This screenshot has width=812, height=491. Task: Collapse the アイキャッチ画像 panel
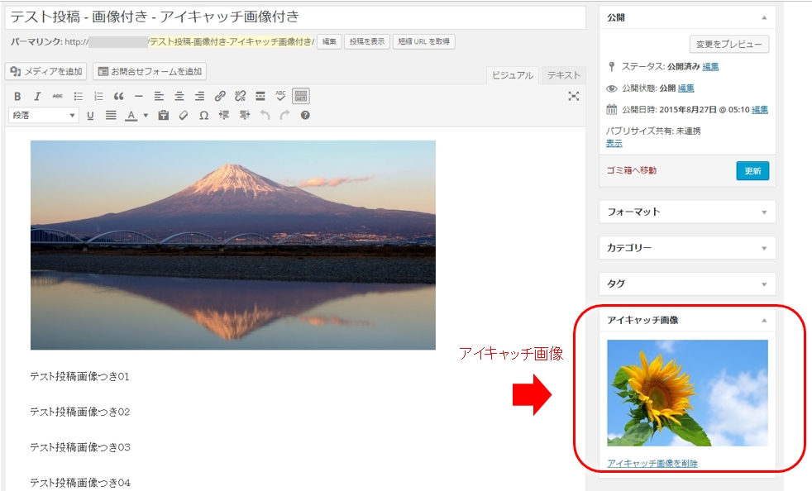click(764, 321)
